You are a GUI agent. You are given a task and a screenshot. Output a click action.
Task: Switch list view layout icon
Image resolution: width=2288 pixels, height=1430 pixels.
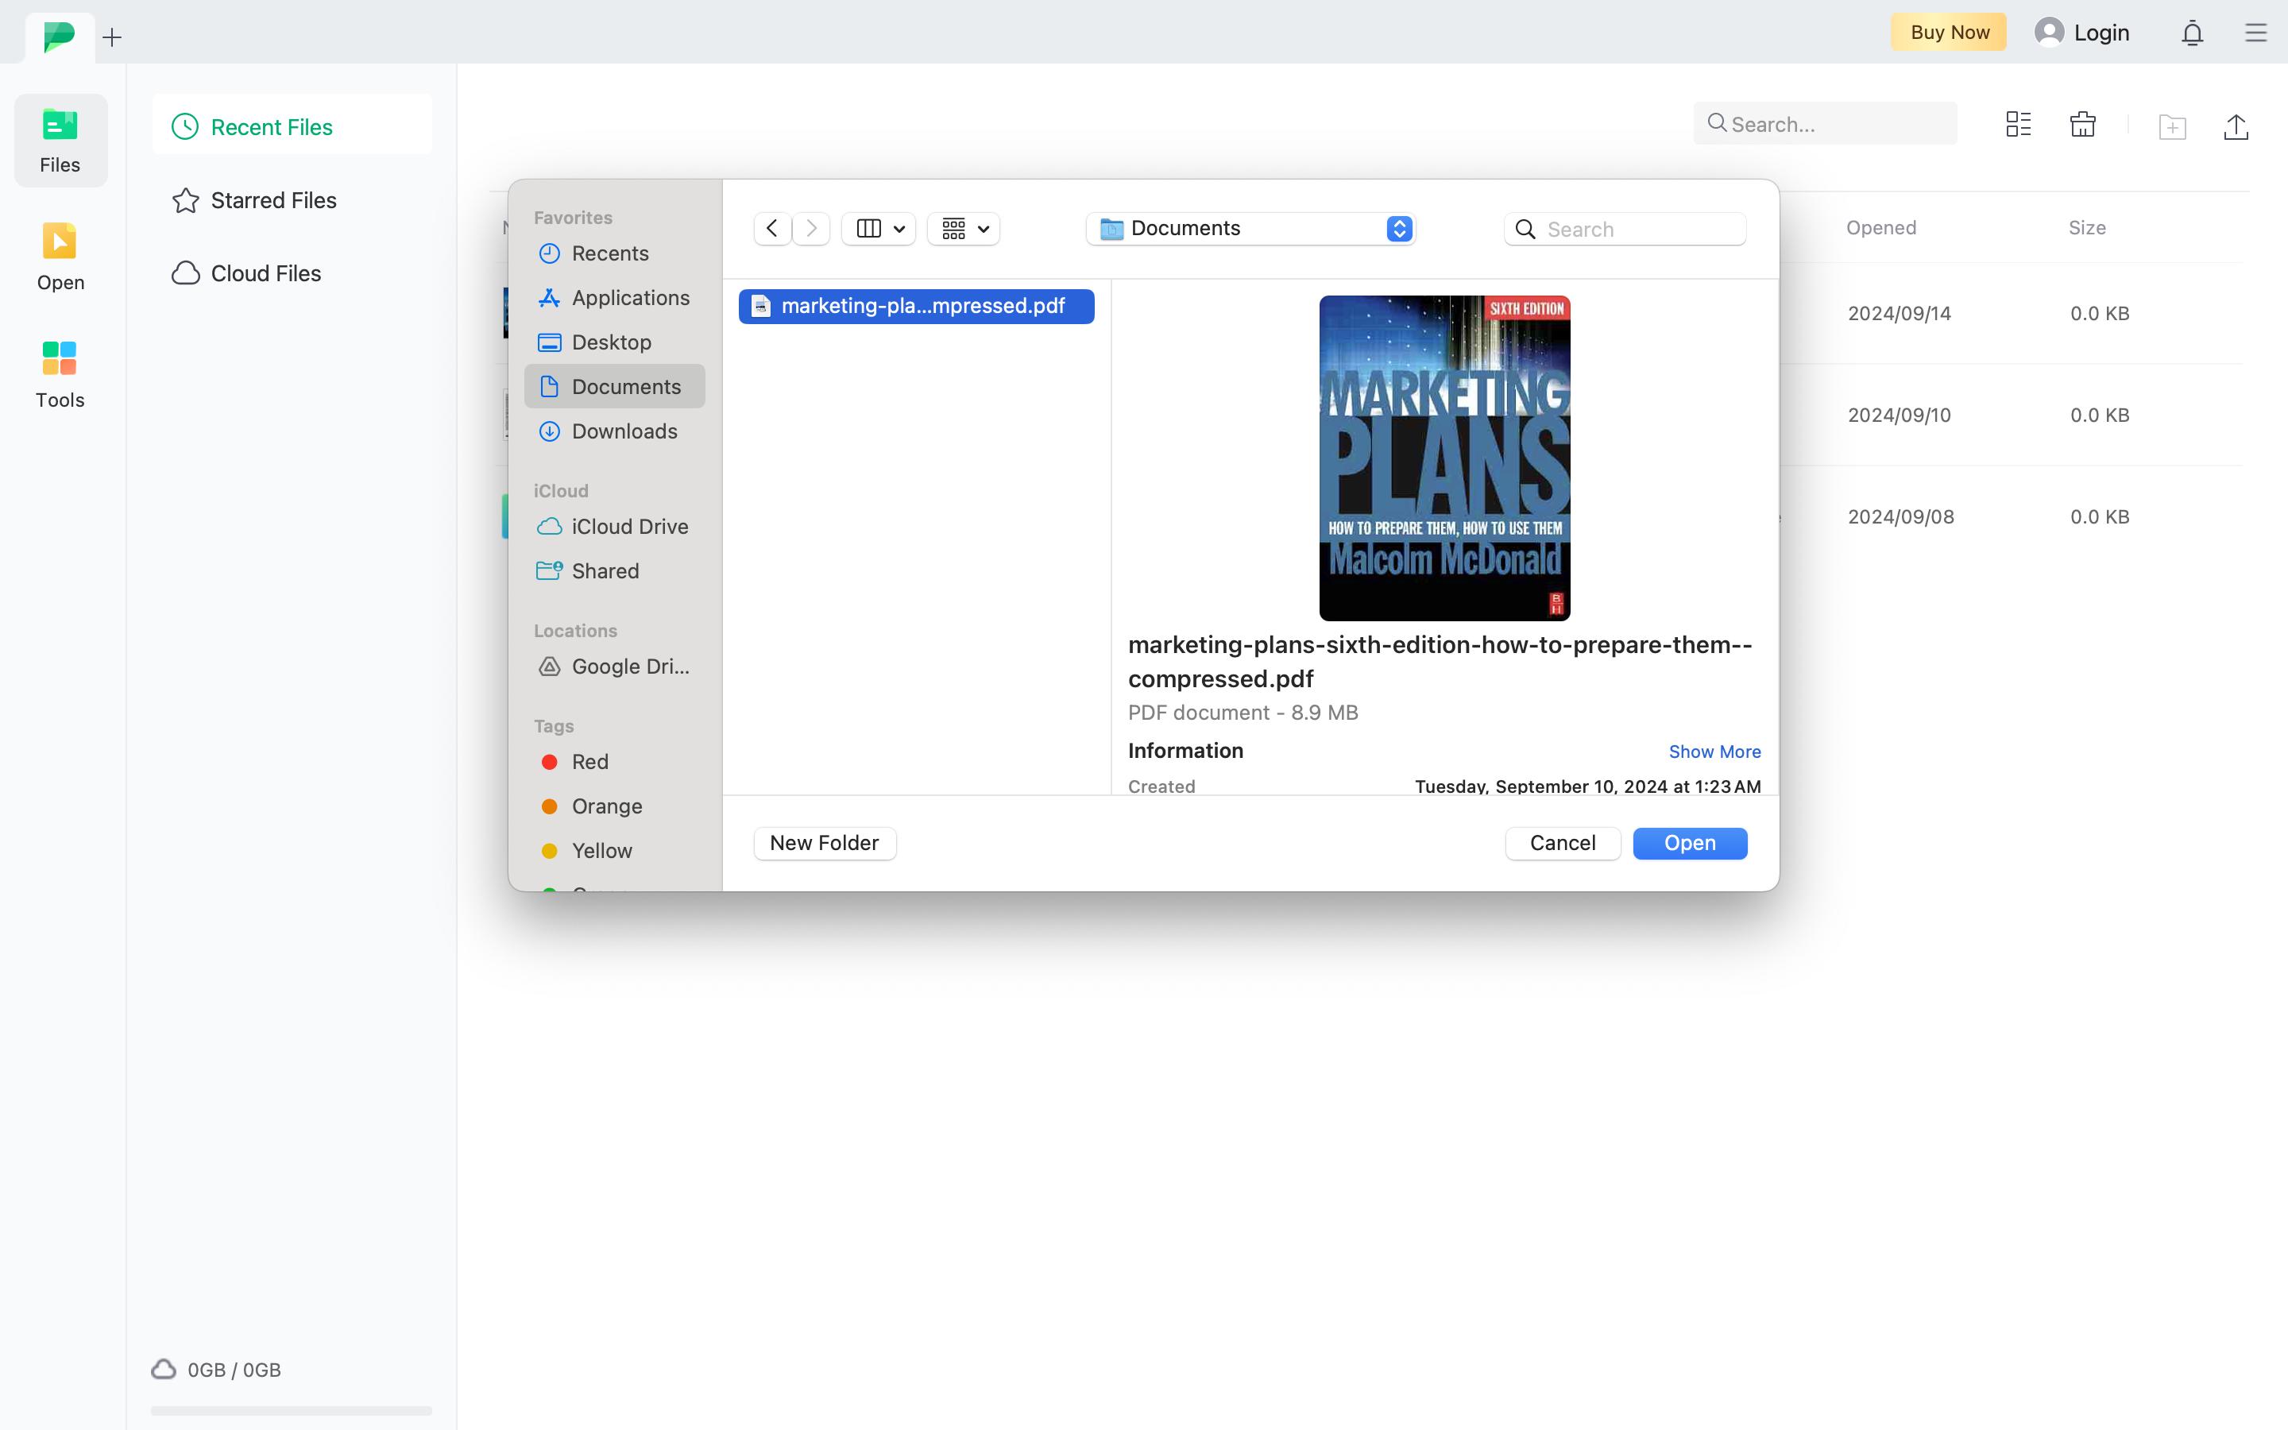click(2018, 124)
